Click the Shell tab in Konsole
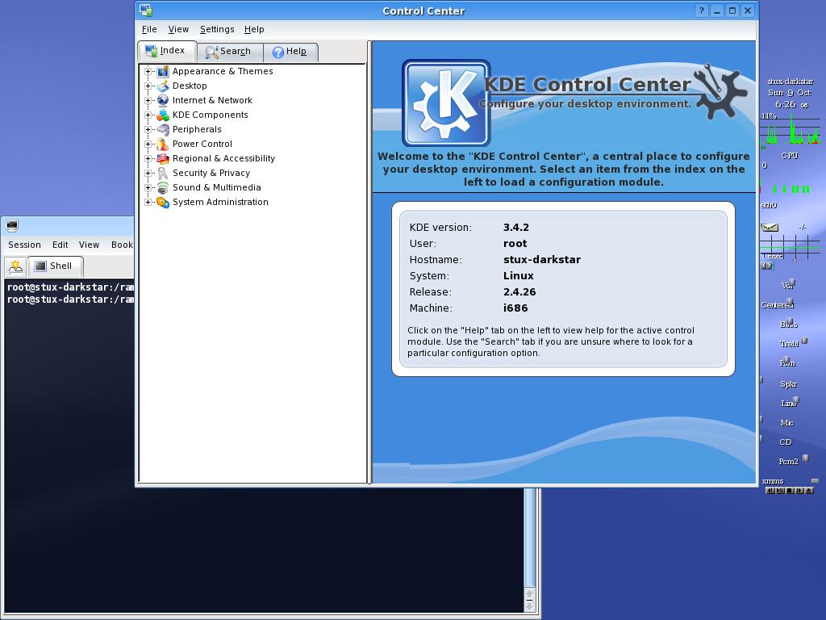The height and width of the screenshot is (620, 826). click(x=55, y=266)
